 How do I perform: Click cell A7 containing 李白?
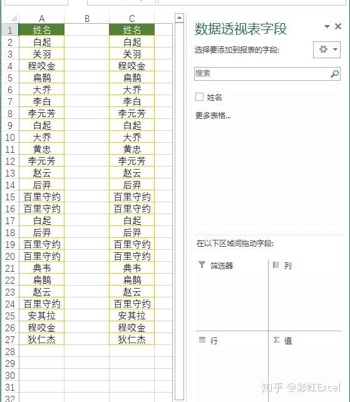(41, 101)
